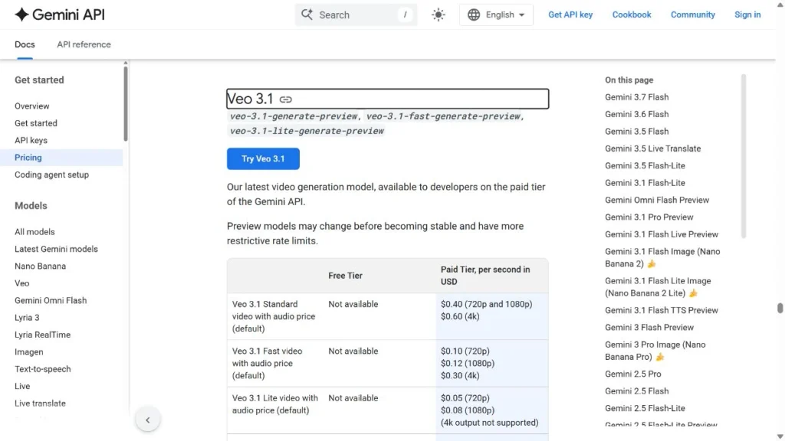Click the main page vertical scrollbar thumb
Image resolution: width=785 pixels, height=441 pixels.
780,308
